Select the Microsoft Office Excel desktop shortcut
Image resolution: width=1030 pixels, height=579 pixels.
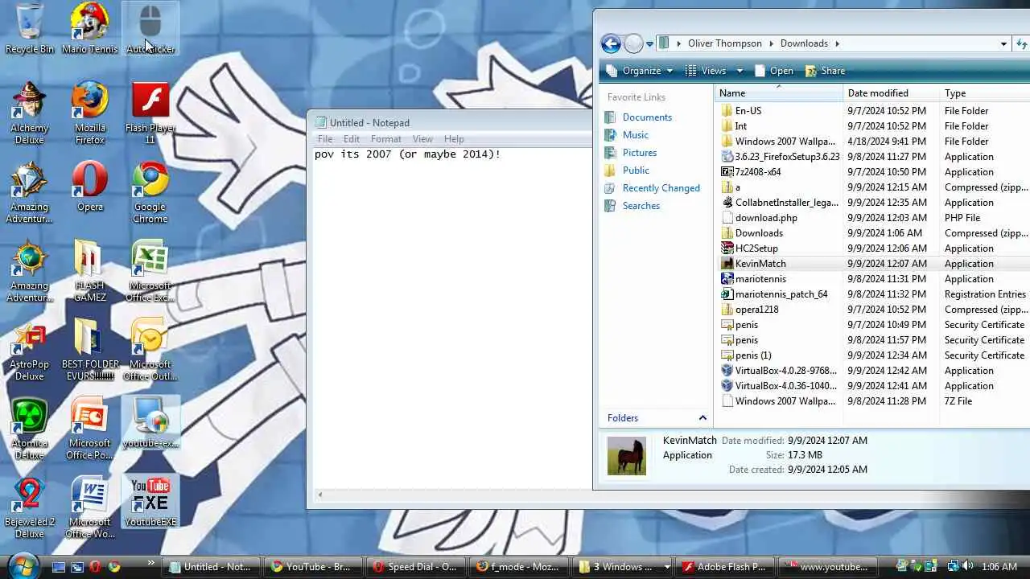[150, 270]
